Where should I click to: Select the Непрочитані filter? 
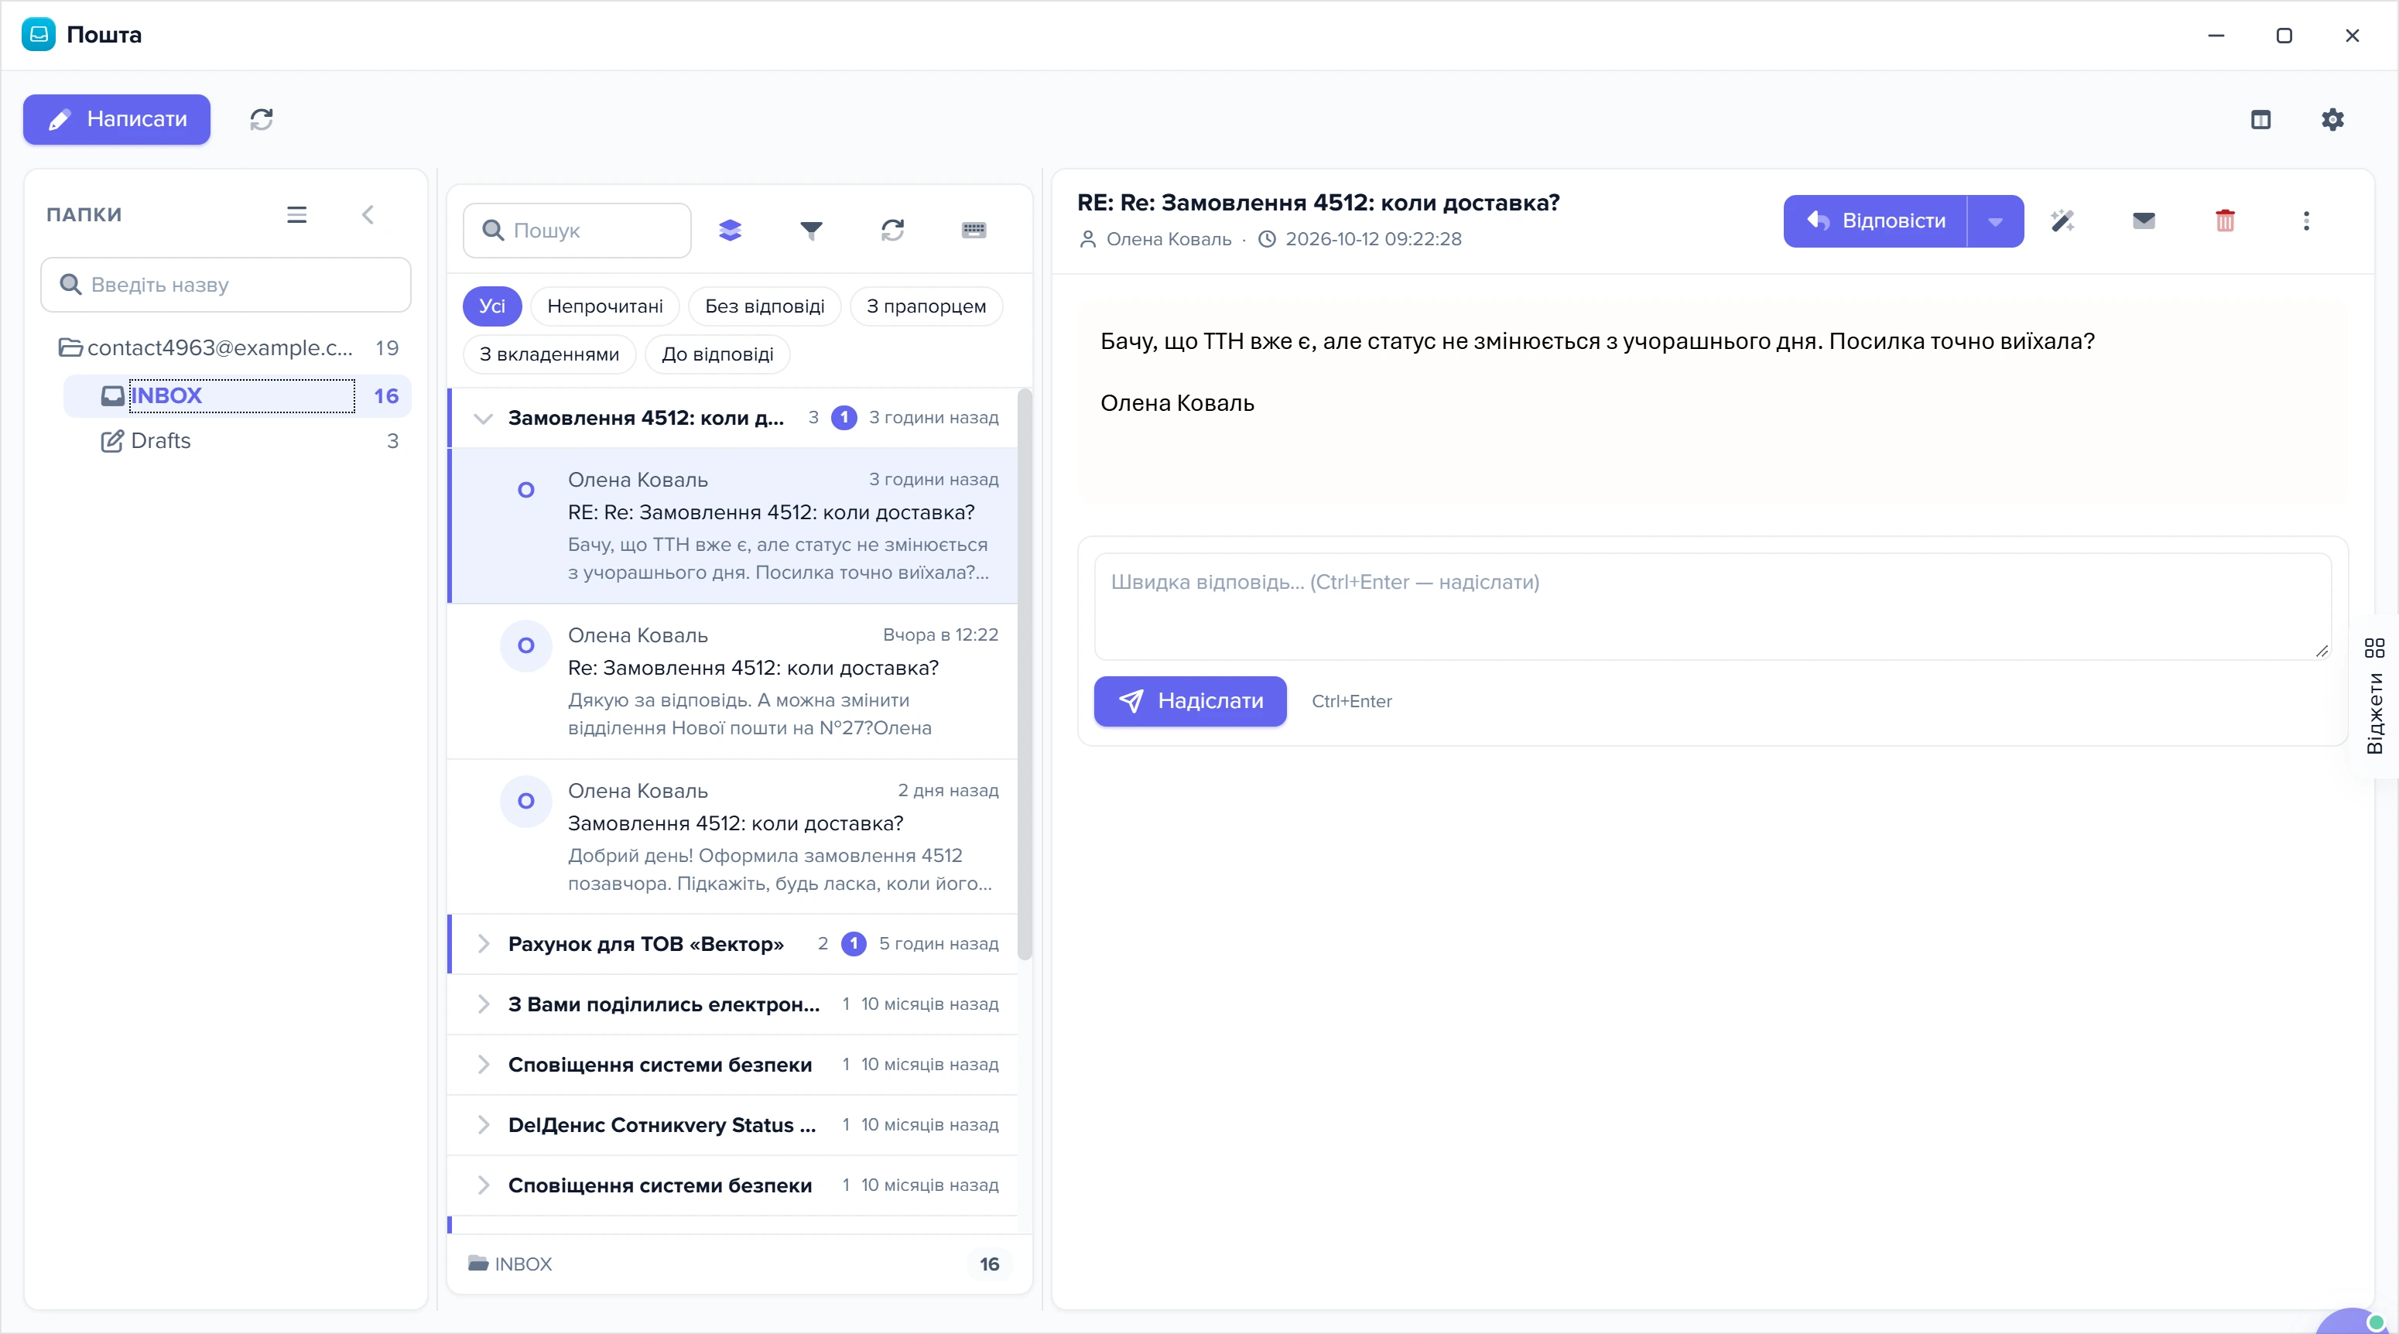click(605, 306)
